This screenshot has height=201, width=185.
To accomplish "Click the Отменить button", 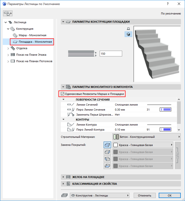I will click(x=144, y=195).
